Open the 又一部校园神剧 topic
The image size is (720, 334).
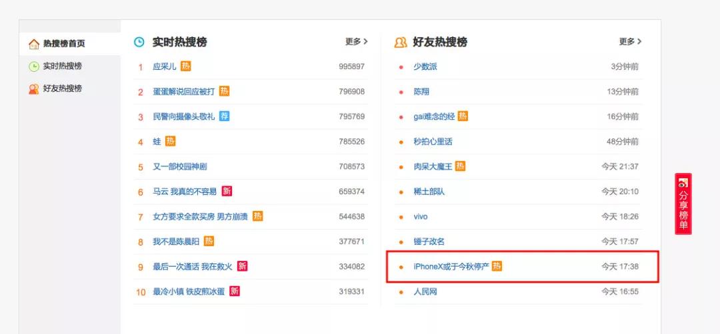[x=180, y=167]
